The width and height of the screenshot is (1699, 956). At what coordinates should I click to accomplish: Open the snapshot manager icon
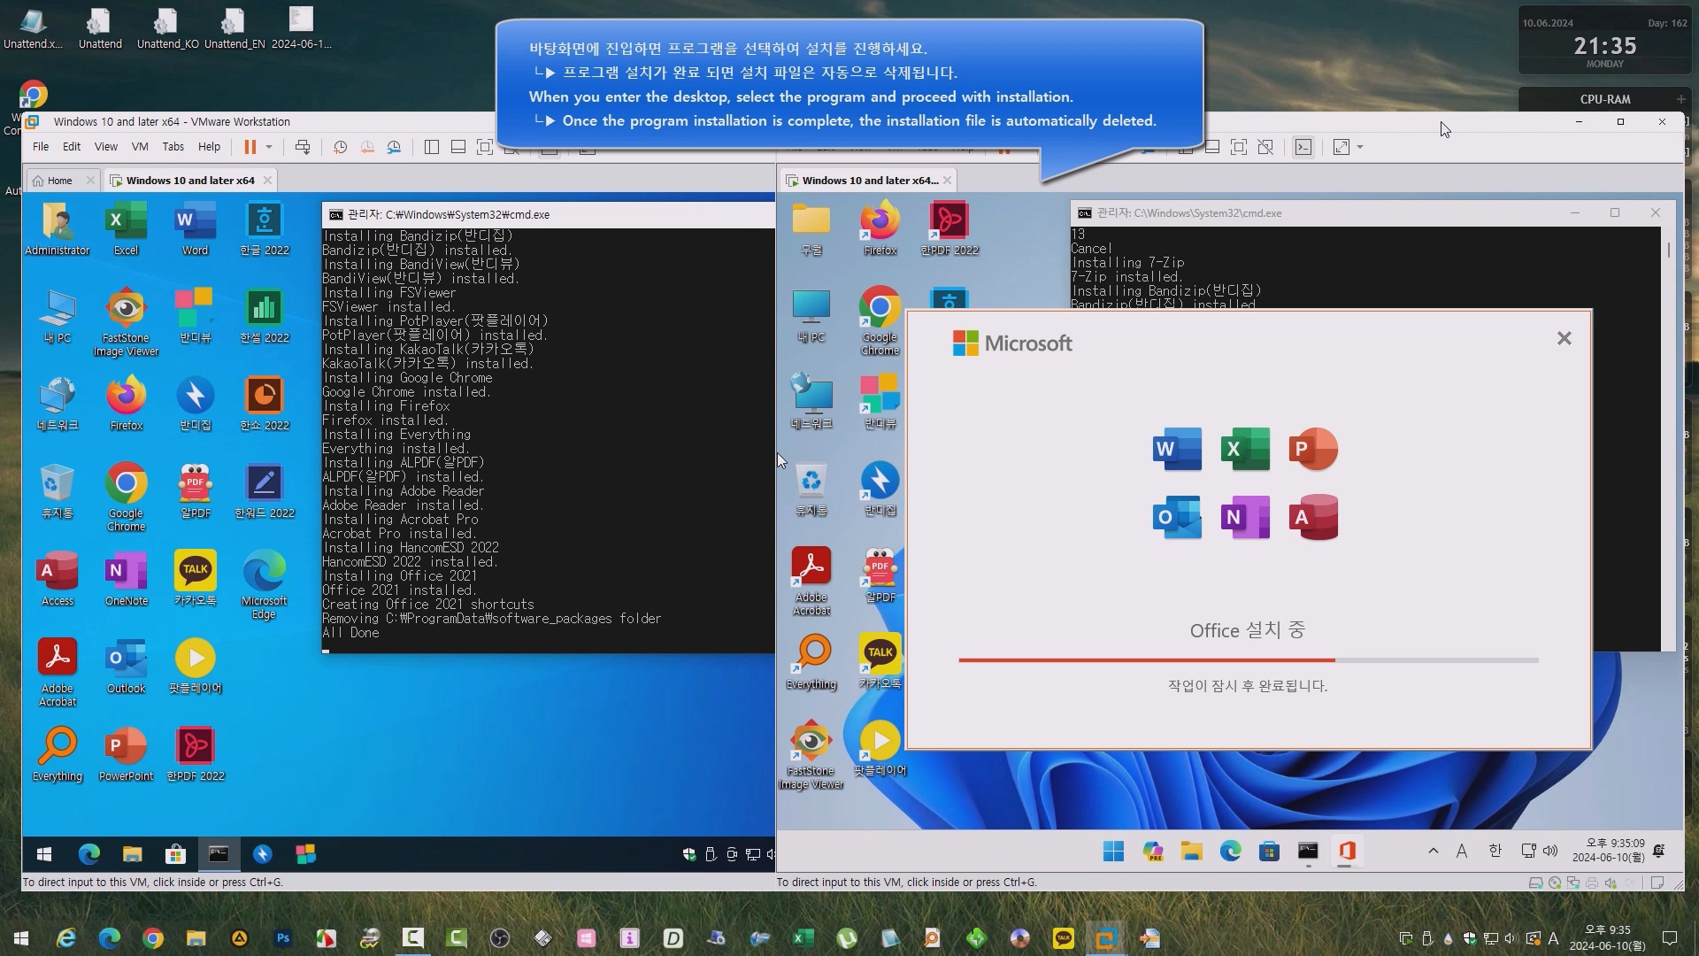coord(395,147)
